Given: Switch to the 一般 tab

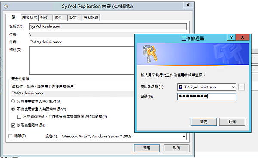Looking at the screenshot, I should 13,17.
